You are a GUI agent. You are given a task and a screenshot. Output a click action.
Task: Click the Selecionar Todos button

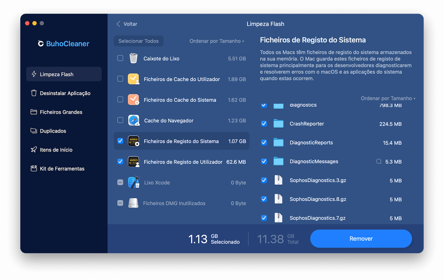pos(138,41)
